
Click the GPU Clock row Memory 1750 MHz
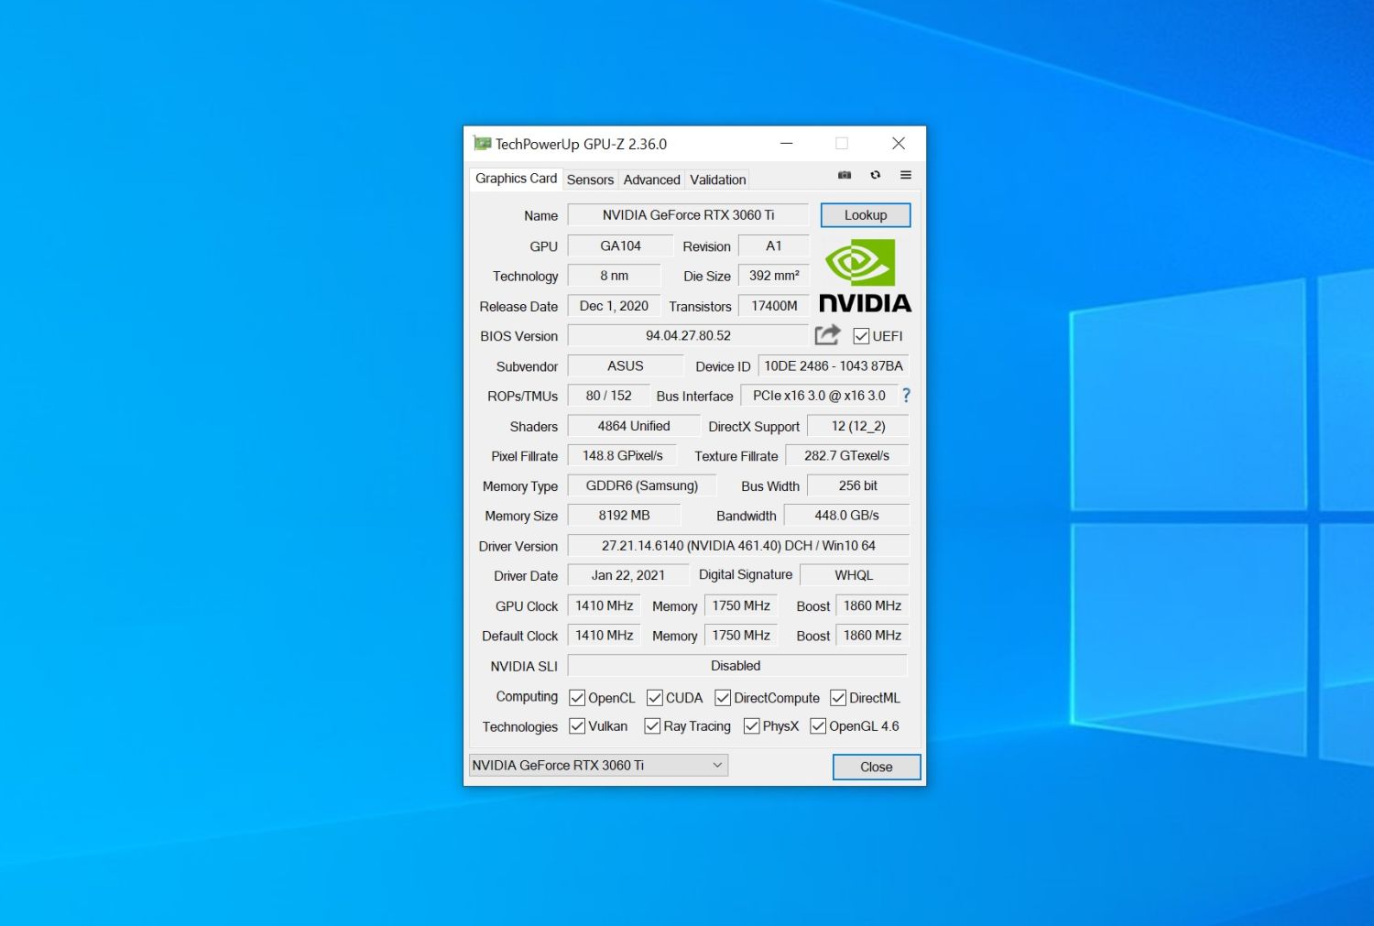click(741, 605)
